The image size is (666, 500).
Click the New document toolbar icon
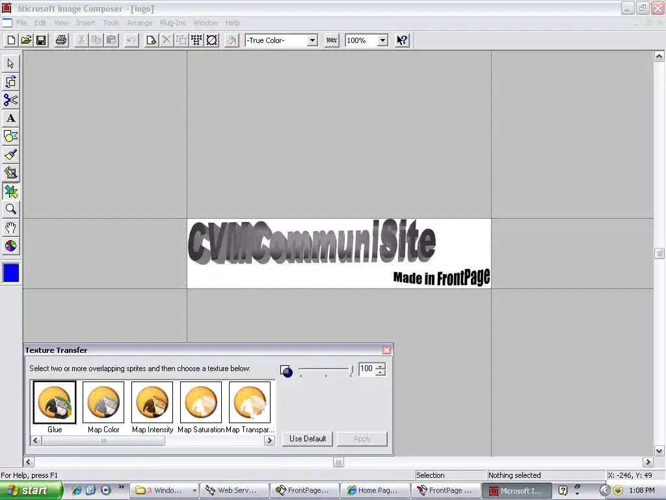(x=12, y=40)
